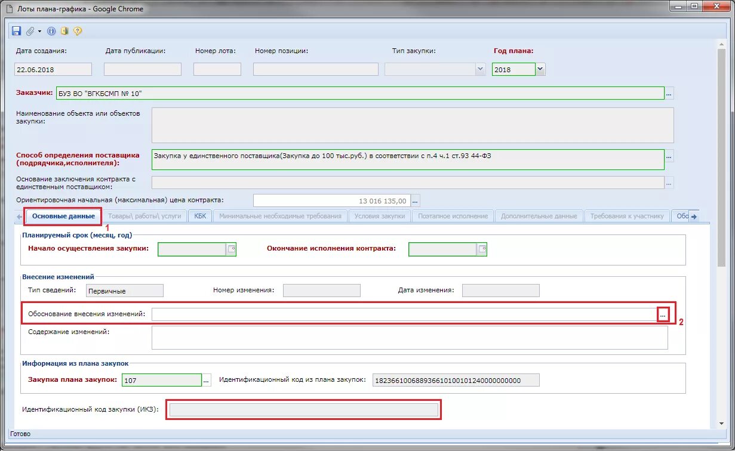Open the Заказчик lookup ellipsis button
This screenshot has height=451, width=735.
click(x=669, y=94)
